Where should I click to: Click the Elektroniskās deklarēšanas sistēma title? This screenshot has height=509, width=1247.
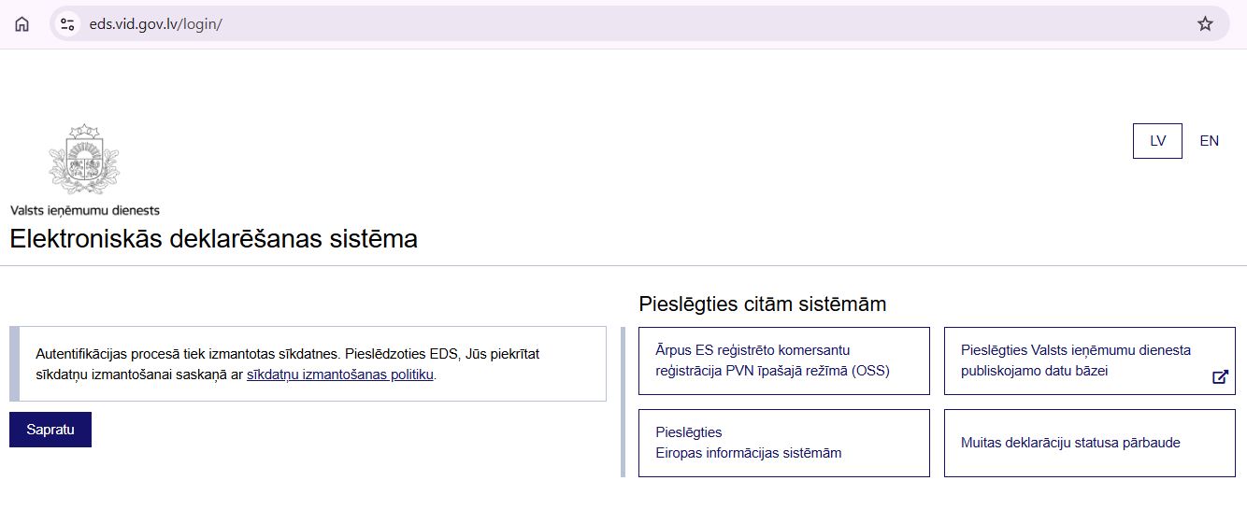(x=213, y=239)
